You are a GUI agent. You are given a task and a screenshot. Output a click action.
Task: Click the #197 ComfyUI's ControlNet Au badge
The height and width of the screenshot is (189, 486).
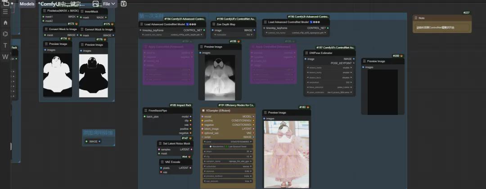tap(336, 48)
